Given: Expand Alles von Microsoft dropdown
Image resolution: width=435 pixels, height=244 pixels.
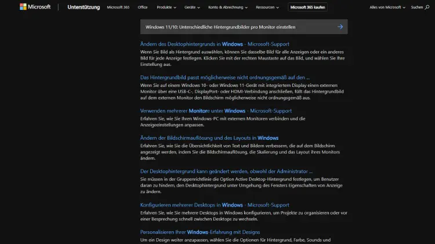Looking at the screenshot, I should [387, 7].
